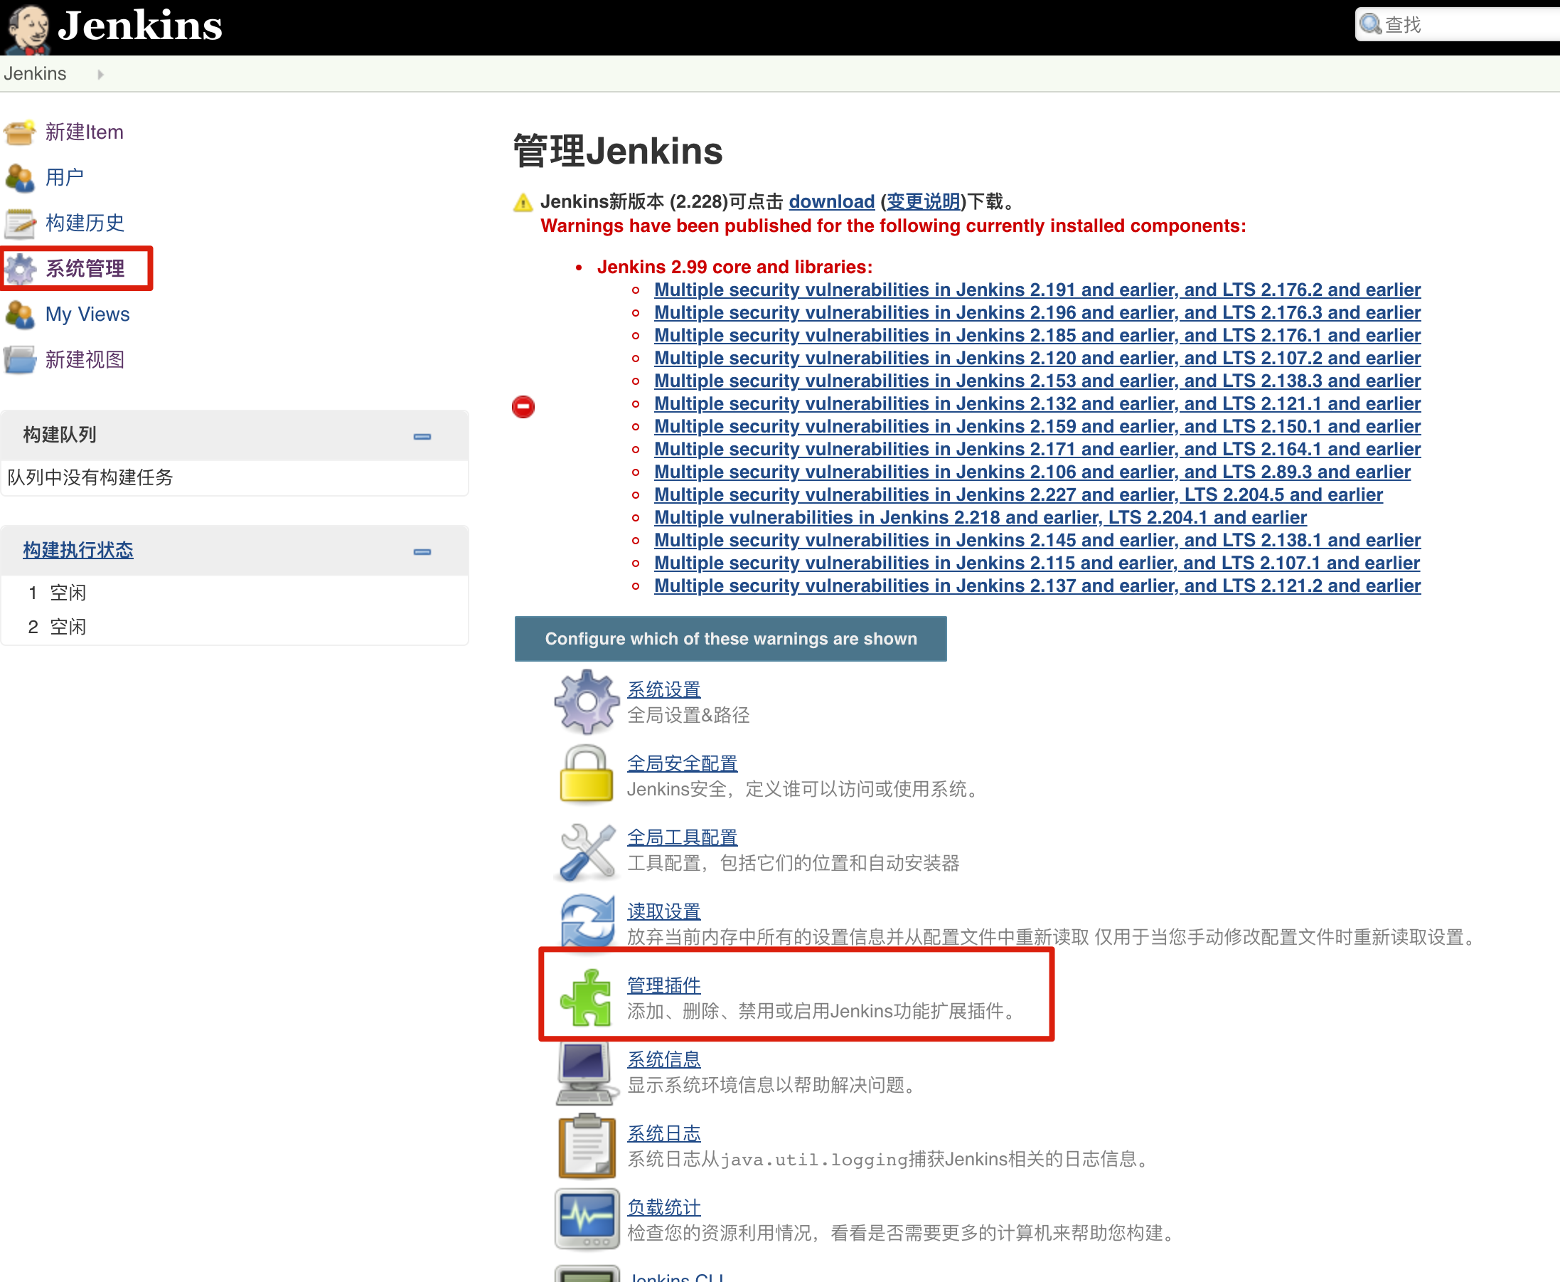This screenshot has width=1560, height=1282.
Task: Open My Views in the sidebar
Action: [87, 314]
